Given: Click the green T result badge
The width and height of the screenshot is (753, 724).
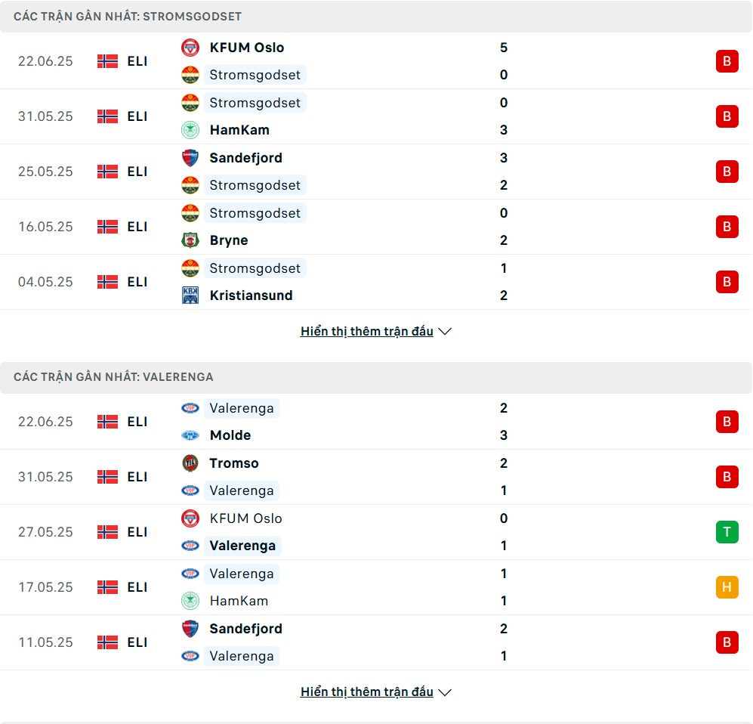Looking at the screenshot, I should [727, 532].
